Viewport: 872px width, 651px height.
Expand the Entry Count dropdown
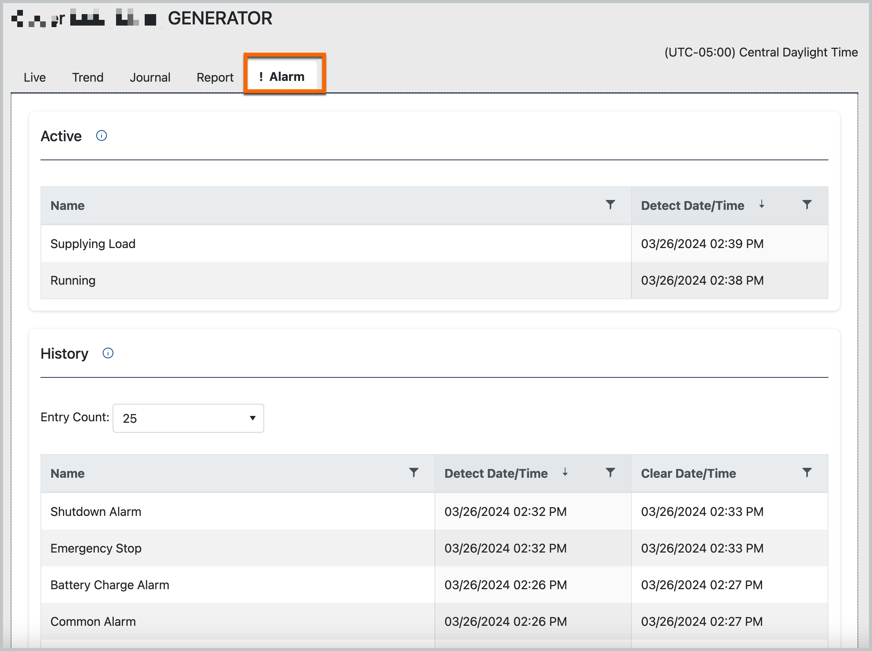coord(188,418)
